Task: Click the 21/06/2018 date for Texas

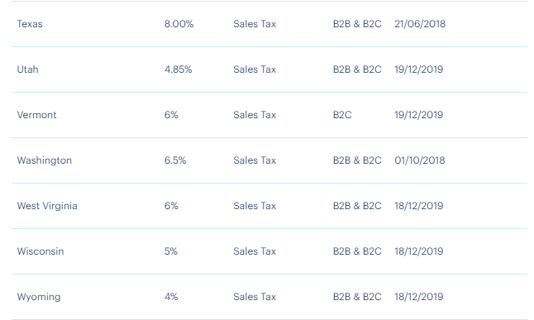Action: point(420,24)
